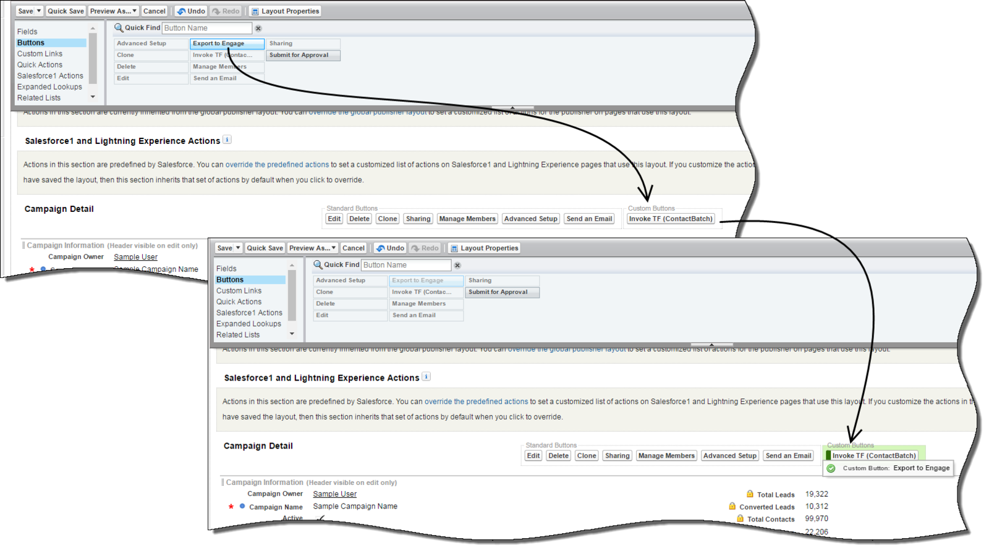Select Export to Engage in upper palette
This screenshot has width=989, height=548.
227,43
